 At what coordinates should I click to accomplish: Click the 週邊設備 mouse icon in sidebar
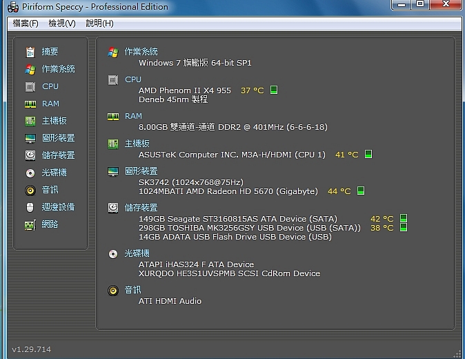click(x=30, y=207)
